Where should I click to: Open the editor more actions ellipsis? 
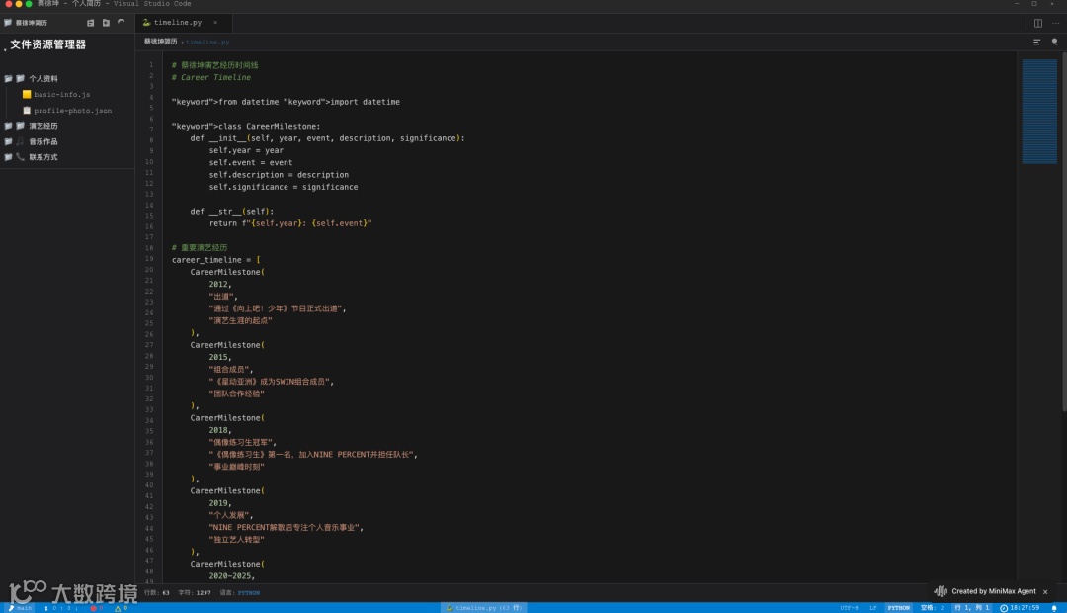coord(1054,22)
